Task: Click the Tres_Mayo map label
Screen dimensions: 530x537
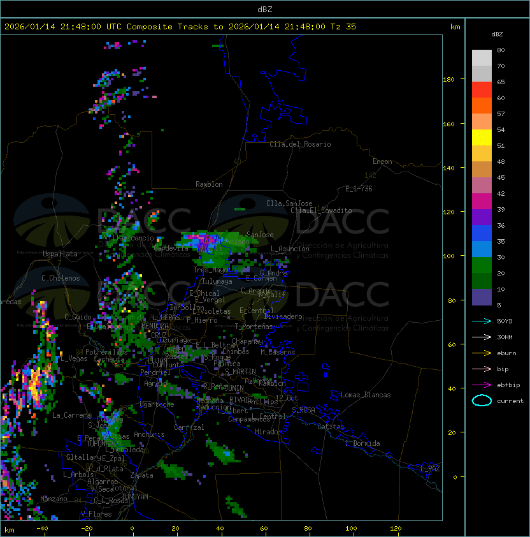Action: click(210, 270)
